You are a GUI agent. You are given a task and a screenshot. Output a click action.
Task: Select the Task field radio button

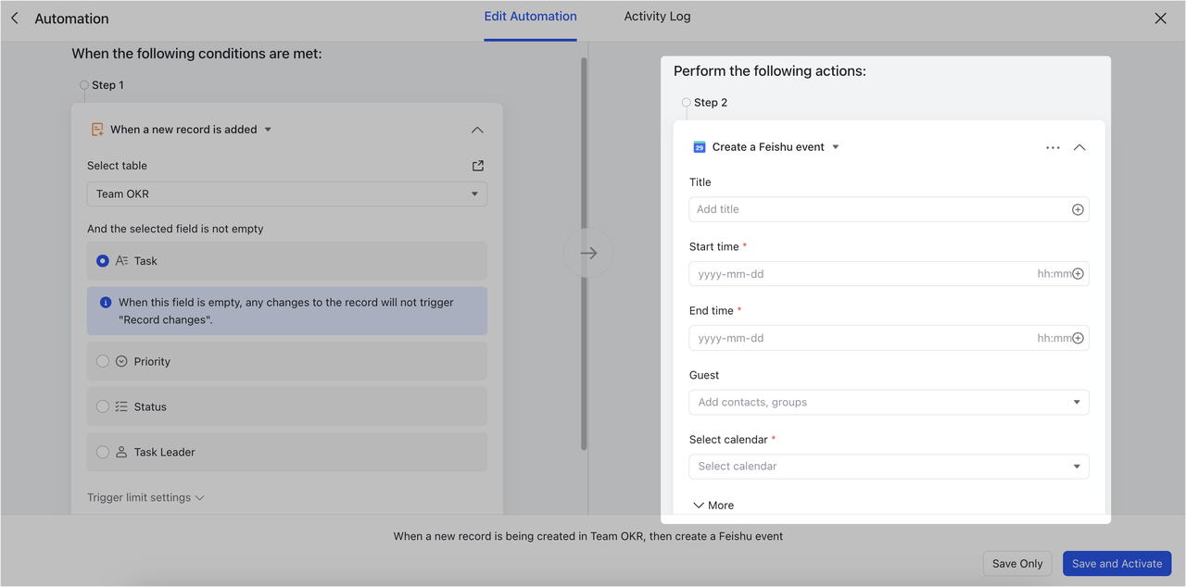click(103, 261)
